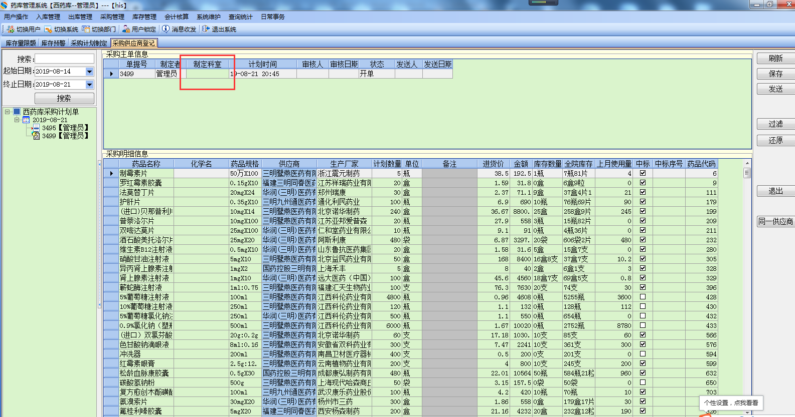Open the 日常事务 menu
Screen dimensions: 795x417
click(273, 17)
